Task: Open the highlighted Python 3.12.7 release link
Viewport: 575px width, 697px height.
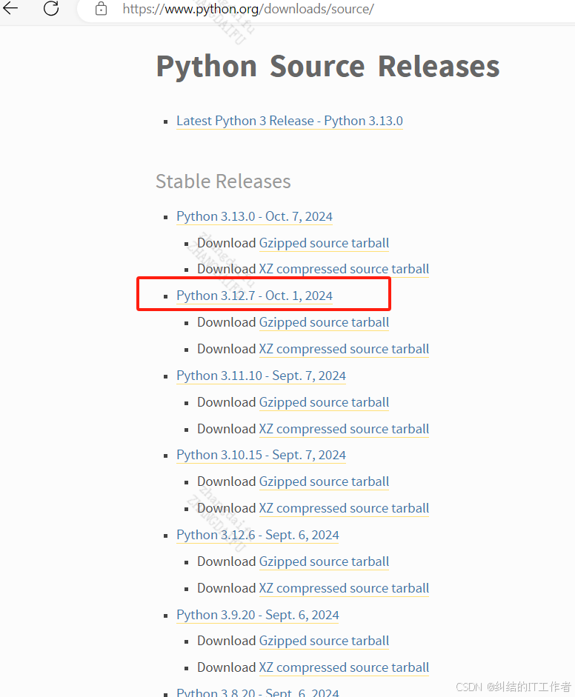Action: click(x=254, y=295)
